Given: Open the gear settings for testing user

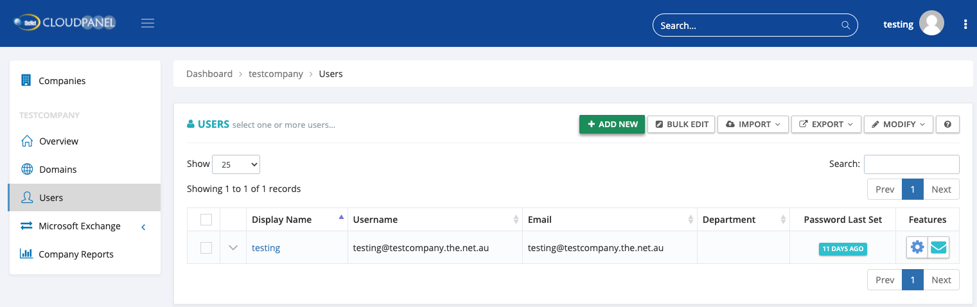Looking at the screenshot, I should (x=917, y=247).
